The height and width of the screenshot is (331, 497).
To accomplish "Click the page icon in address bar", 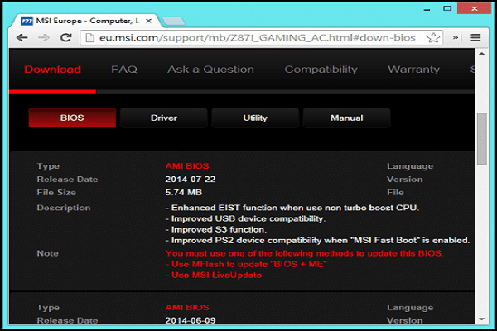I will (90, 38).
